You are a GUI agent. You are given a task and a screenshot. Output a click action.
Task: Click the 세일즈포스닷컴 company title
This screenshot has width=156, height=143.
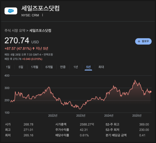pos(41,8)
